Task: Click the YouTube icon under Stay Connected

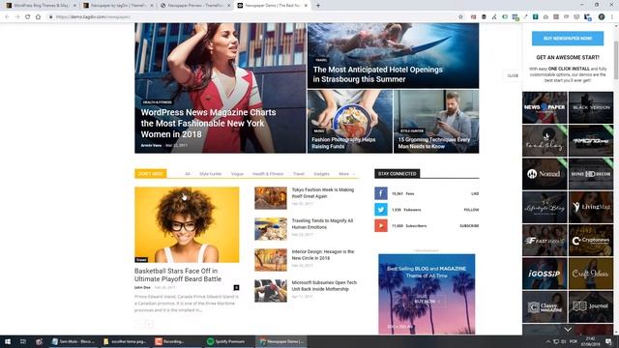Action: pyautogui.click(x=380, y=225)
